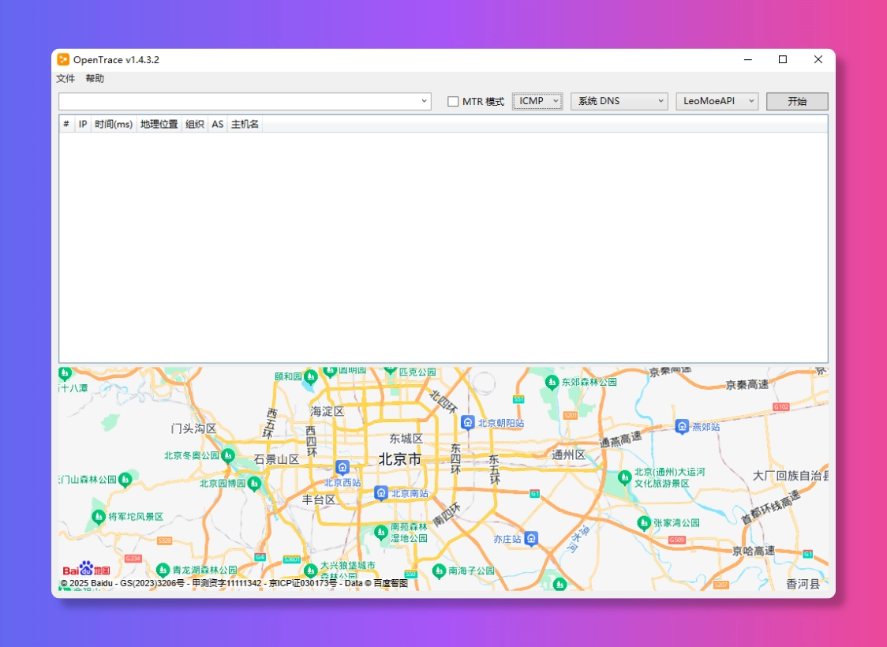Viewport: 887px width, 647px height.
Task: Click the # column header
Action: pyautogui.click(x=66, y=125)
